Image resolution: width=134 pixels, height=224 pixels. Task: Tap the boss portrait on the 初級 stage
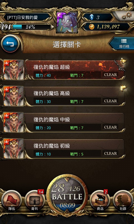13,149
